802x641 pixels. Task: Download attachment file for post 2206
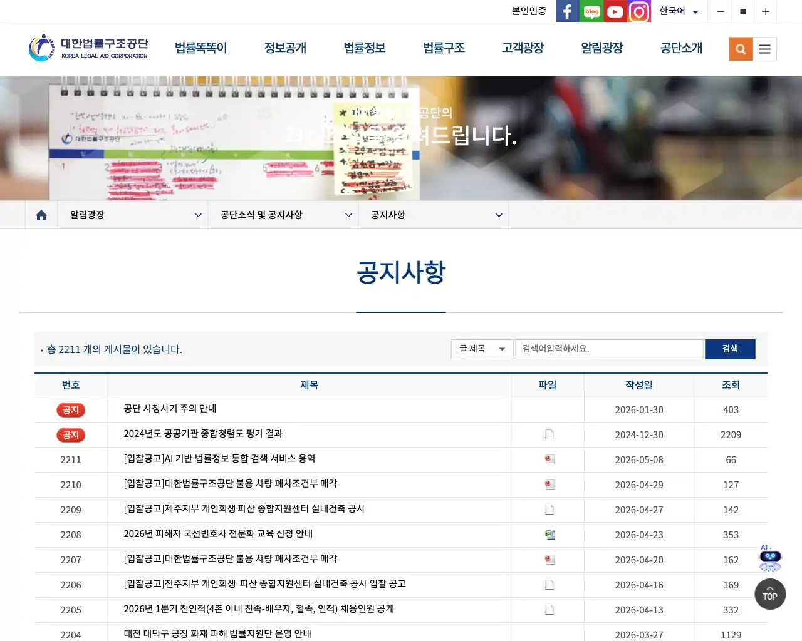tap(549, 585)
